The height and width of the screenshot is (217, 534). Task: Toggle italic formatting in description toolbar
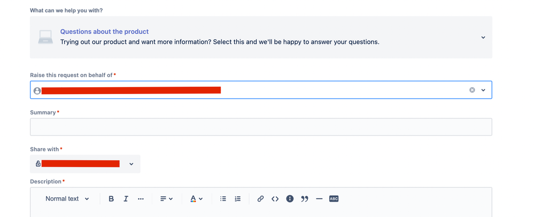point(126,199)
